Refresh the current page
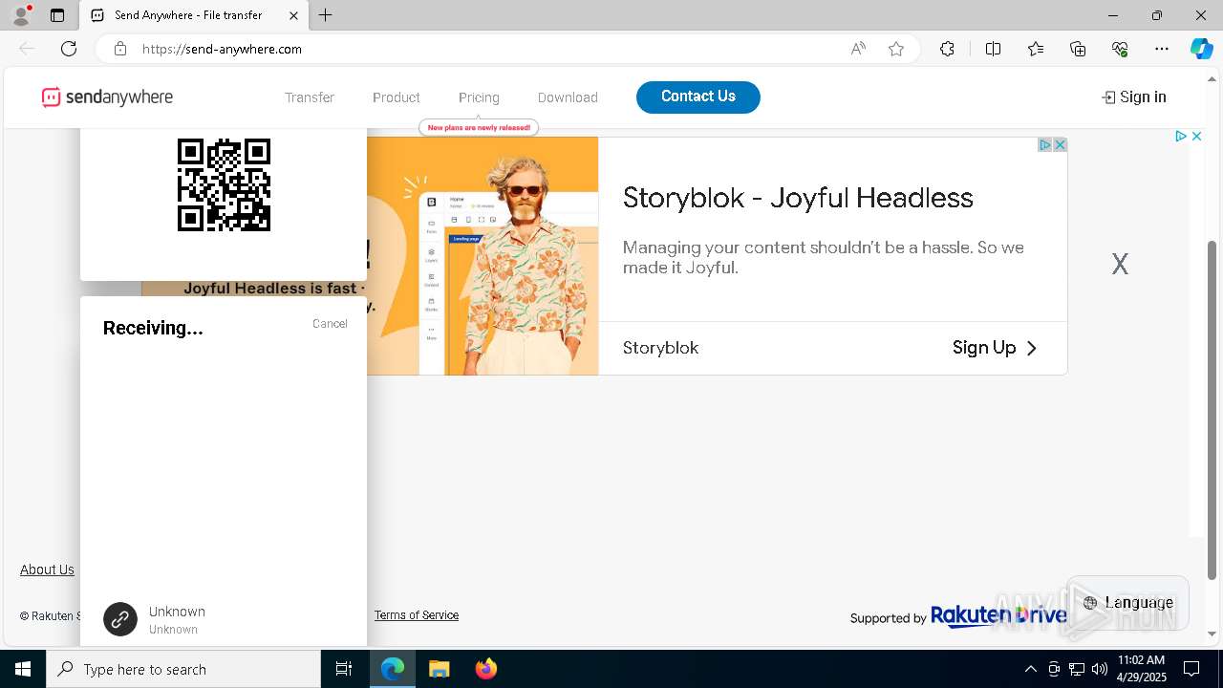The image size is (1223, 688). click(x=69, y=49)
